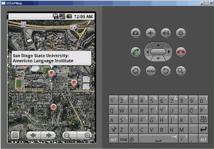Click the number 5 key
The height and width of the screenshot is (149, 214).
click(154, 100)
